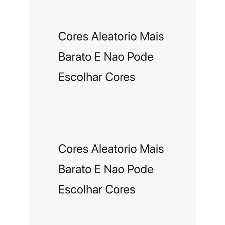Click the word 'Pode' in the upper paragraph
Image resolution: width=225 pixels, height=225 pixels.
140,57
